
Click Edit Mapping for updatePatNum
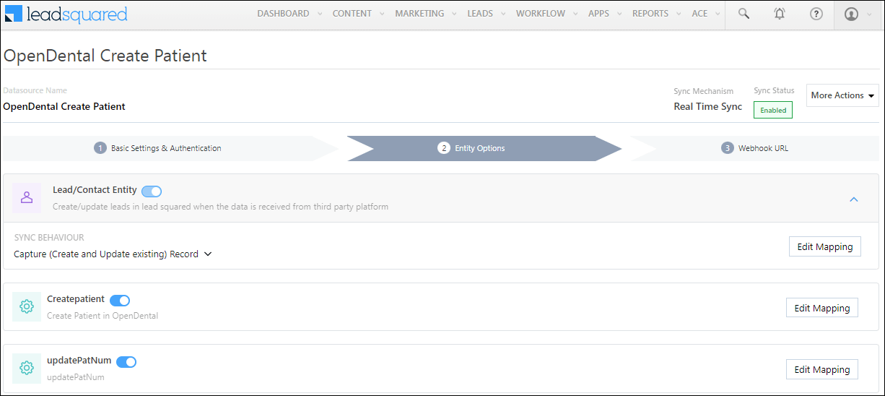coord(822,369)
